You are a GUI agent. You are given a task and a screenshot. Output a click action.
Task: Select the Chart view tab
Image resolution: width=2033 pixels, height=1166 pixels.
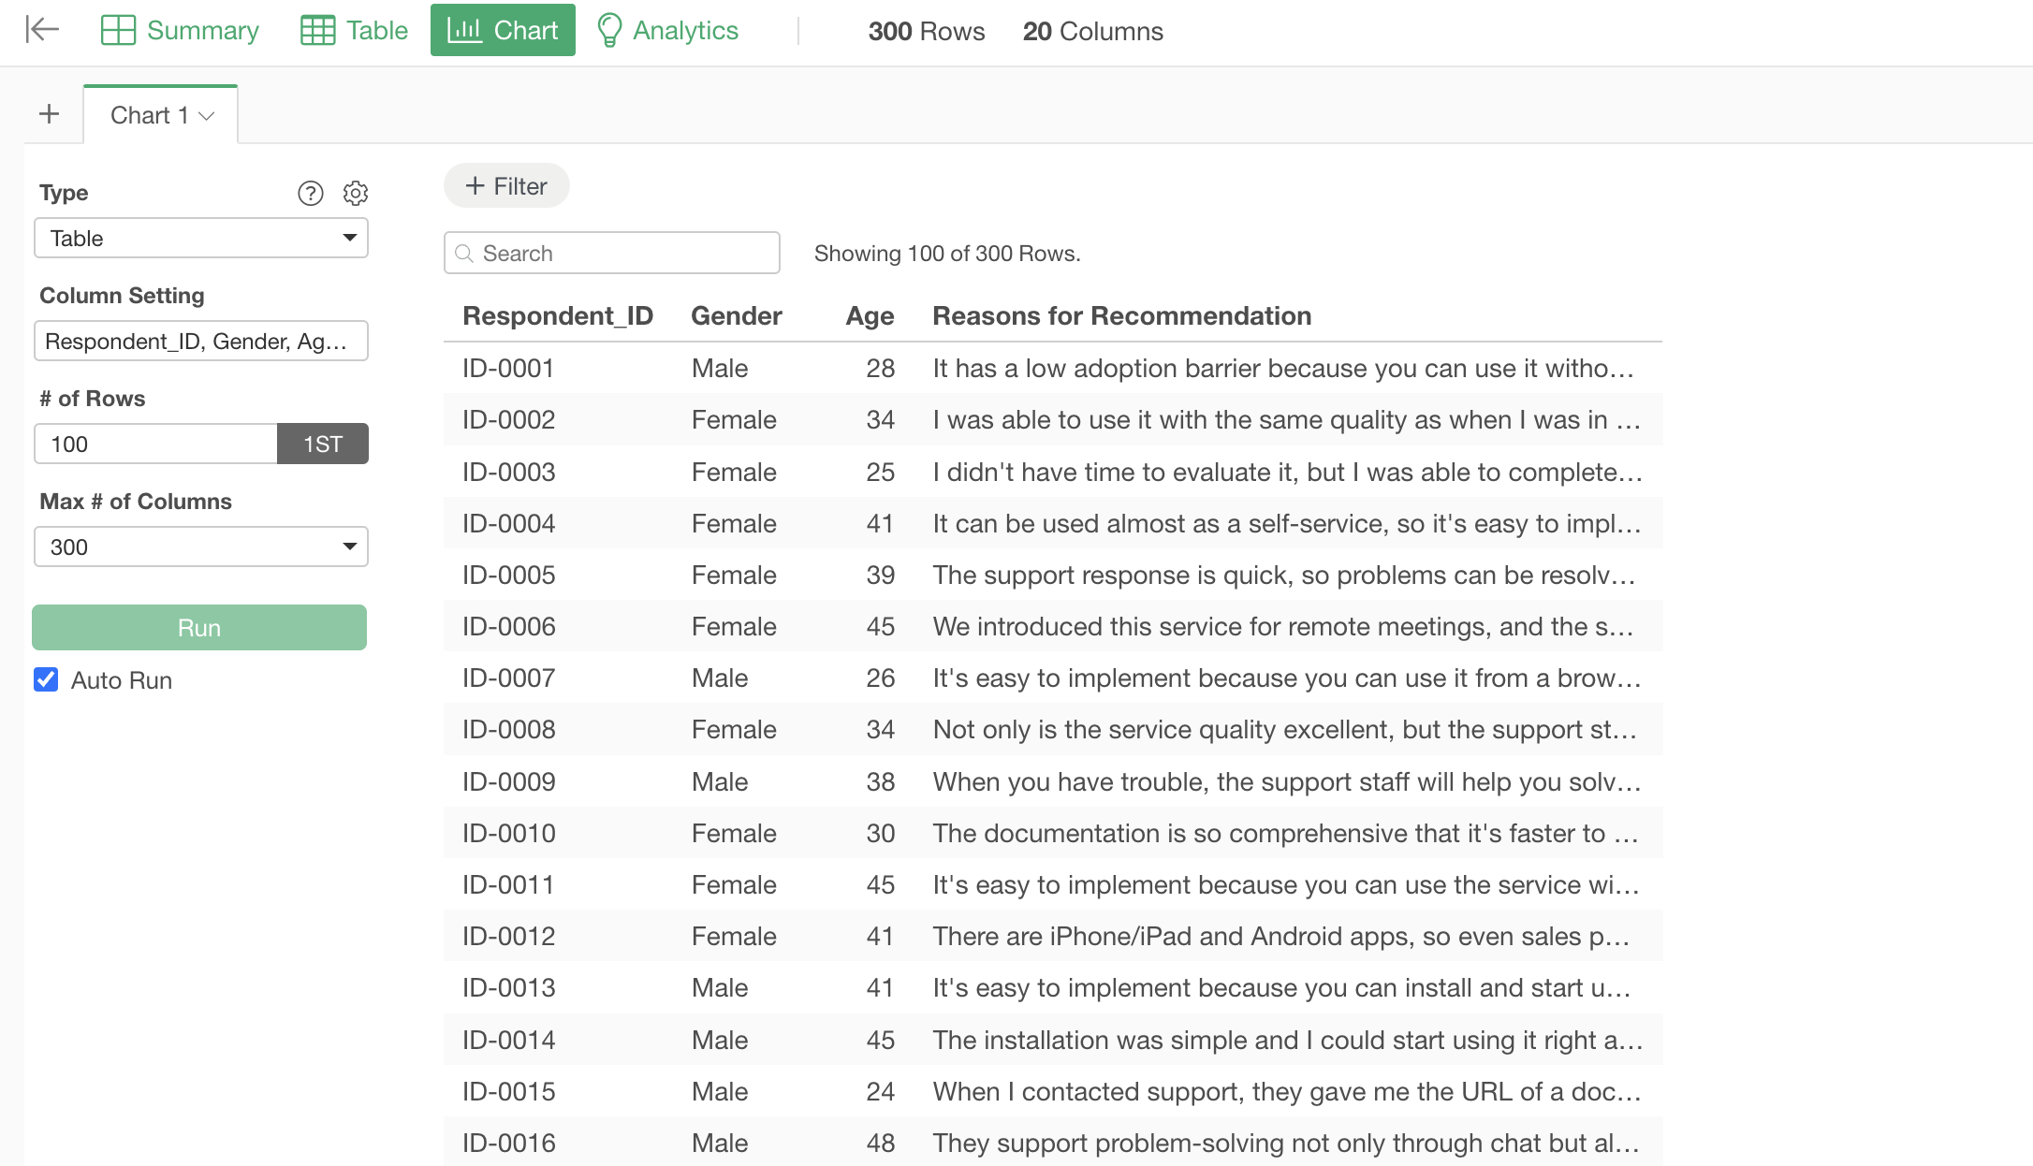503,31
